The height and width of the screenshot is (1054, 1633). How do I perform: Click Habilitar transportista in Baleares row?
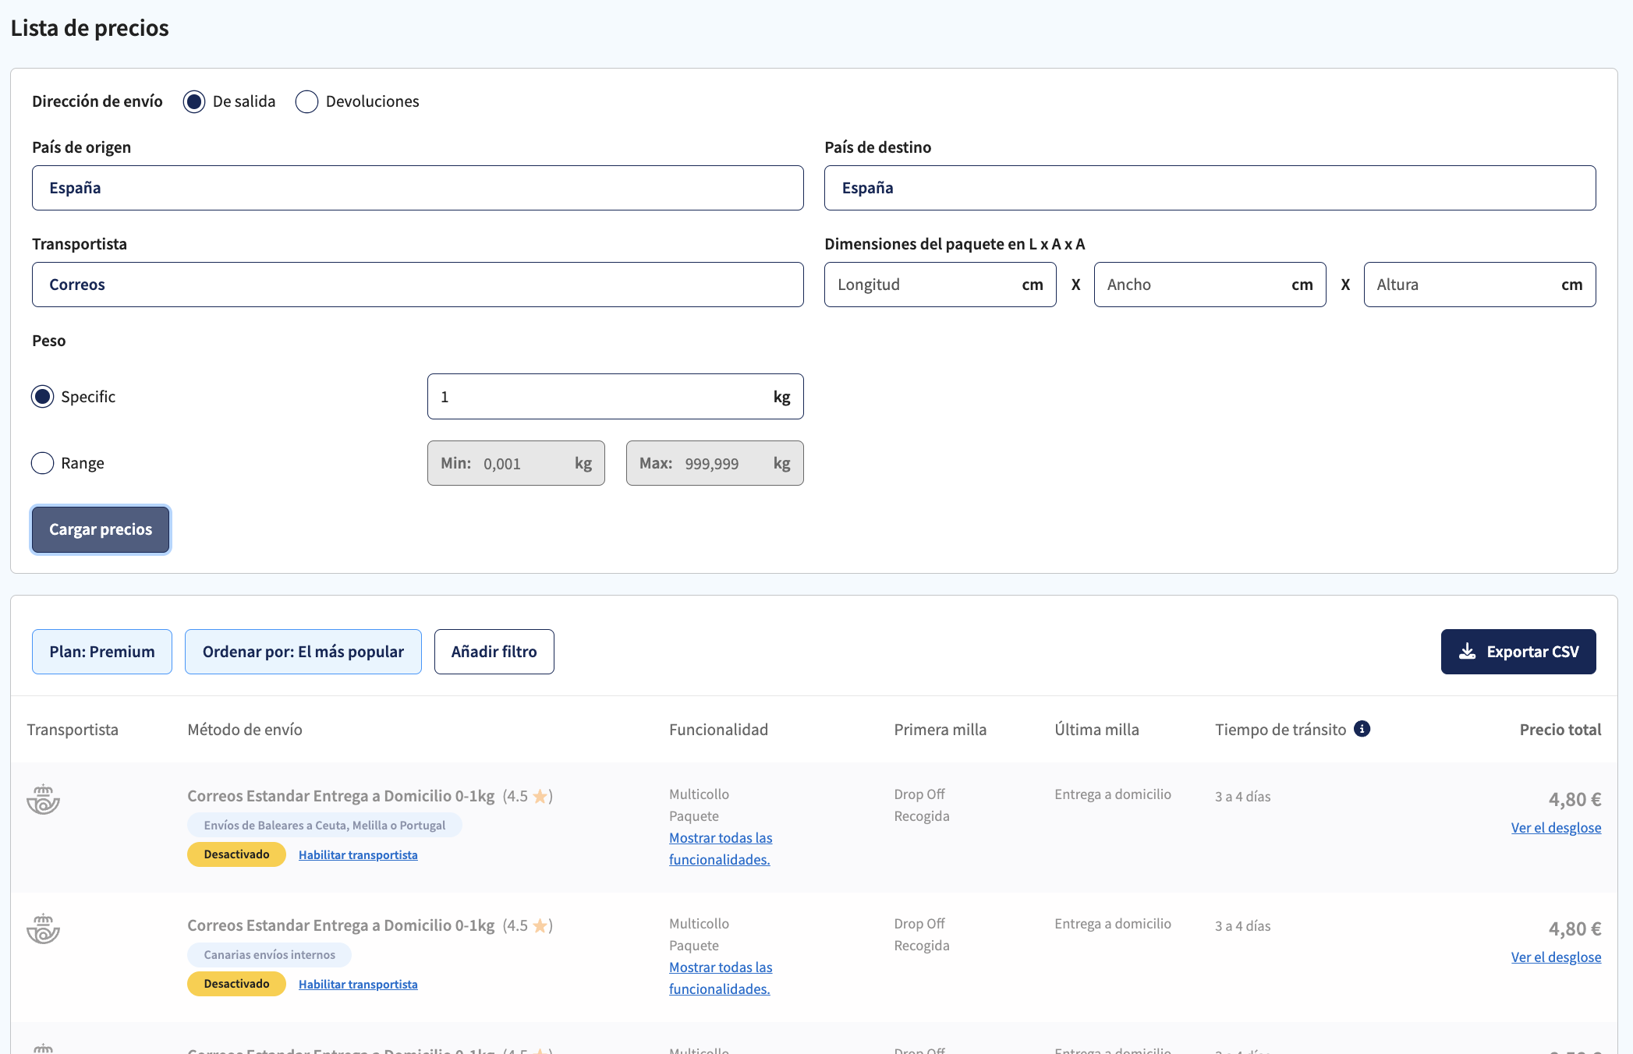click(x=358, y=854)
